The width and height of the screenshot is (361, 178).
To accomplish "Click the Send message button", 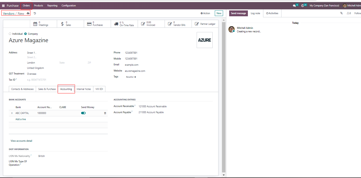I will (238, 13).
